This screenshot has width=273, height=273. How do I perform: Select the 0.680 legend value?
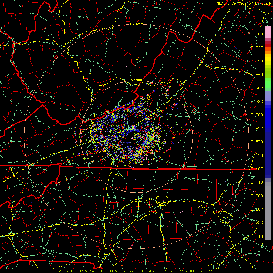257,115
